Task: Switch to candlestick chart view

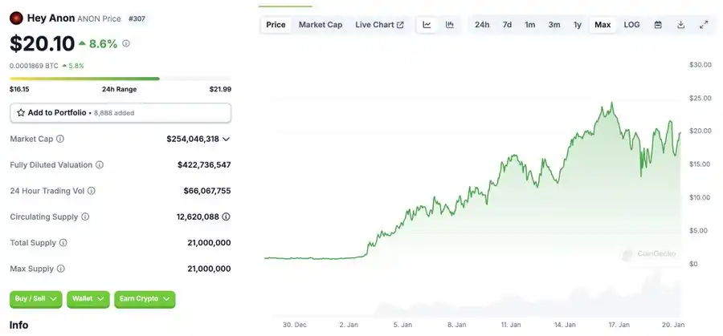Action: pos(450,25)
